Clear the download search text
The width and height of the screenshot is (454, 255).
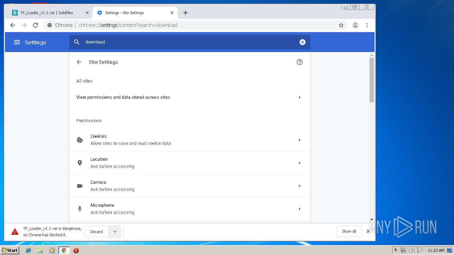click(303, 42)
